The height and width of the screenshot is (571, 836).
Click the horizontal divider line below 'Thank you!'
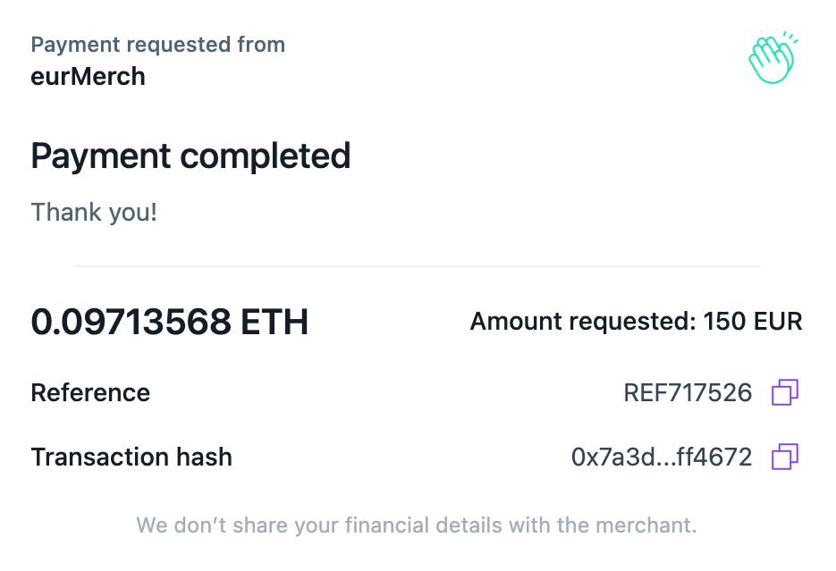pyautogui.click(x=417, y=265)
